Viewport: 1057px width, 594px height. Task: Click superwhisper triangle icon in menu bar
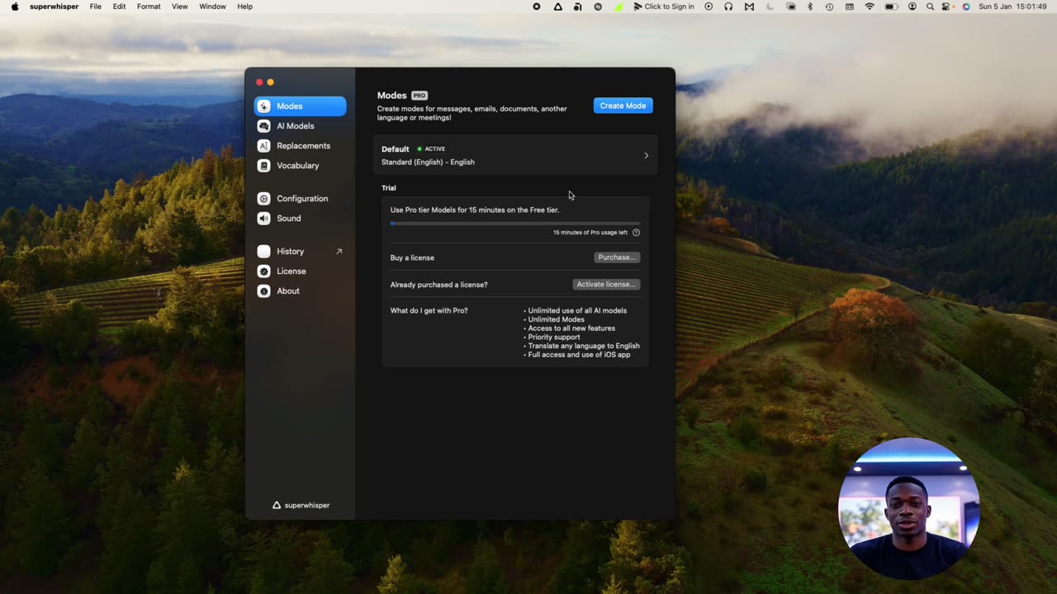point(558,7)
